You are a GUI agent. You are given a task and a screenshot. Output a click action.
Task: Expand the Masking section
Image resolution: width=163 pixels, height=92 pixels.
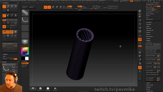(148, 39)
